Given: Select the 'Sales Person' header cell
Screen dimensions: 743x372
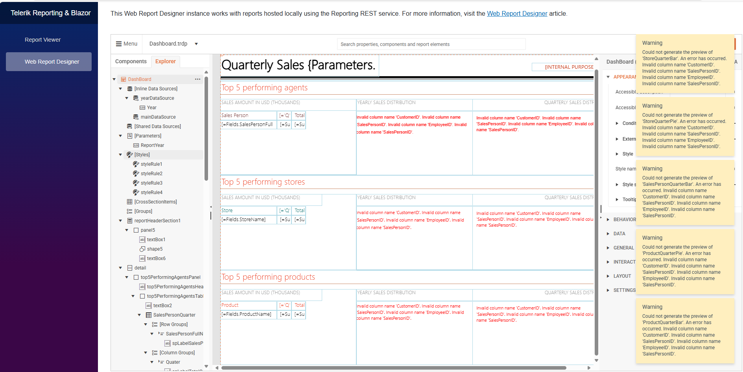Looking at the screenshot, I should [x=249, y=115].
